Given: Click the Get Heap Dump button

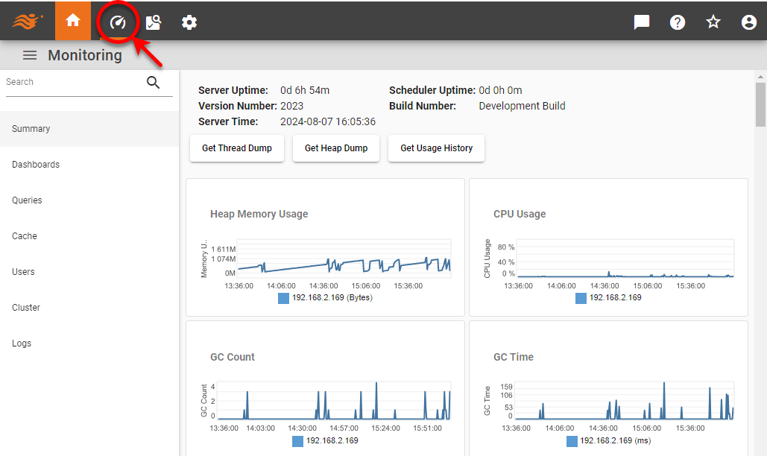Looking at the screenshot, I should (x=335, y=148).
